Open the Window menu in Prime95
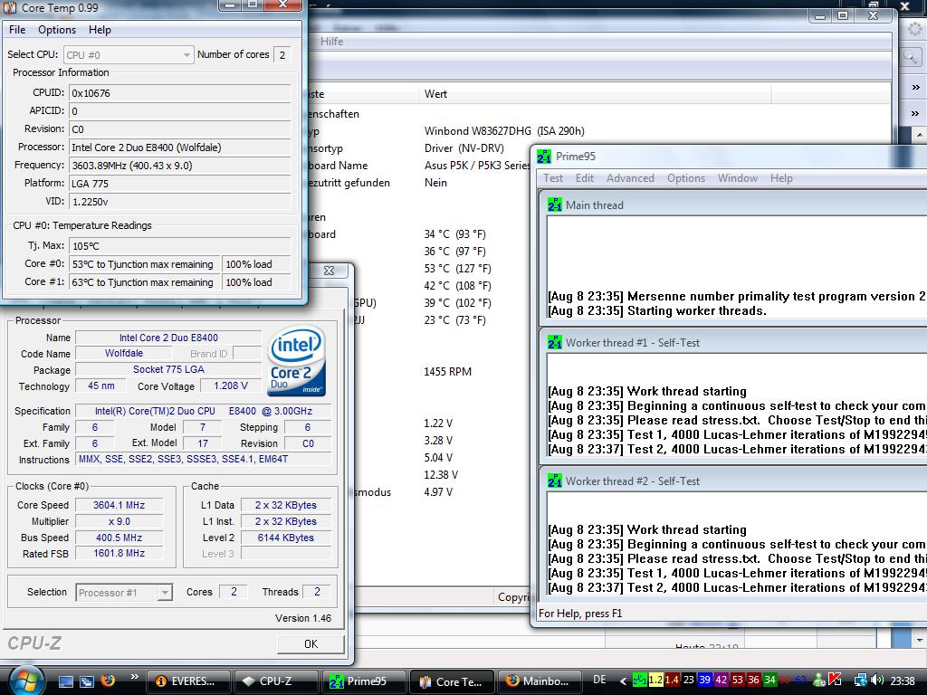Viewport: 927px width, 695px height. pos(737,178)
